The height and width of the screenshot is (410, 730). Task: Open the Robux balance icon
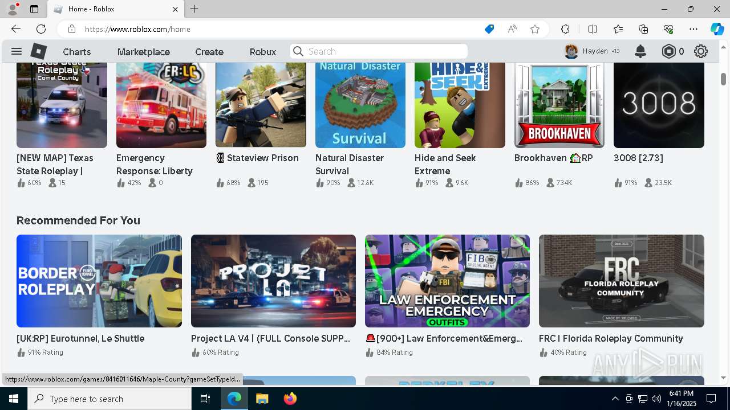click(x=668, y=51)
